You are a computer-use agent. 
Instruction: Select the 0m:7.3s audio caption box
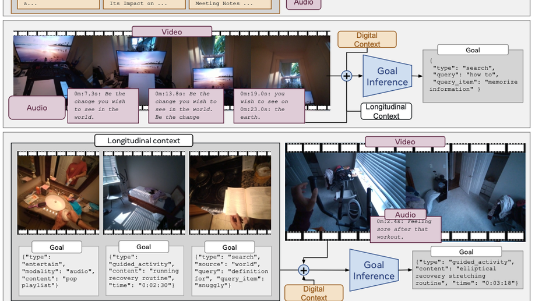[104, 105]
